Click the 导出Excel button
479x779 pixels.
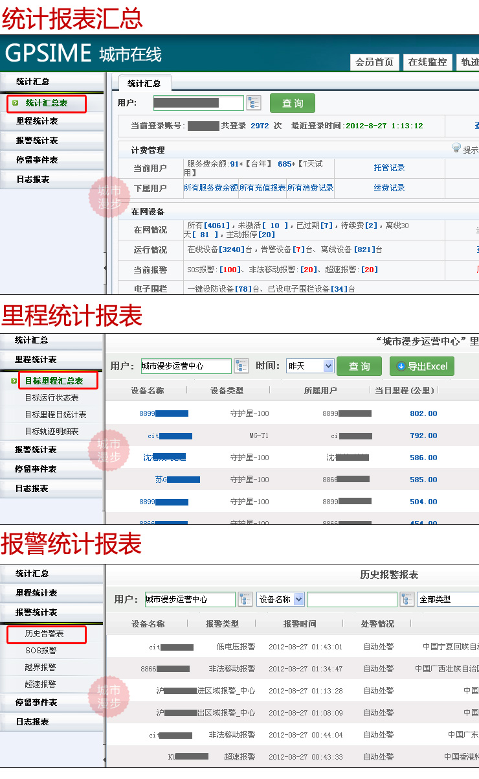click(x=422, y=366)
